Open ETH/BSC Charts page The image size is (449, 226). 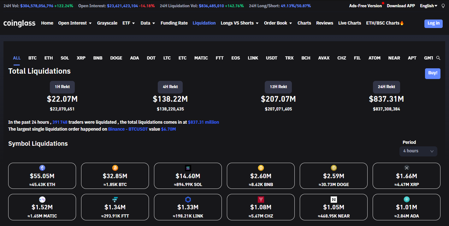pos(385,23)
